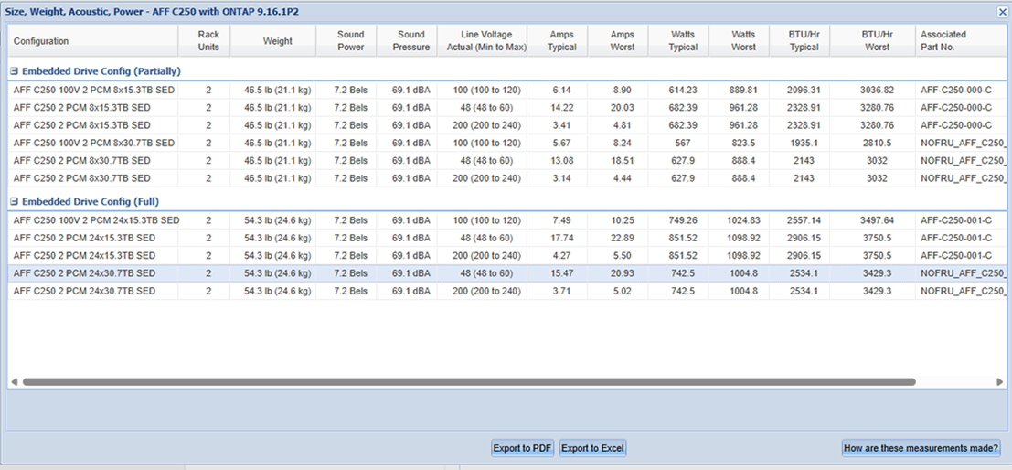Click Amps Worst value 18.51
Viewport: 1012px width, 470px height.
point(623,161)
